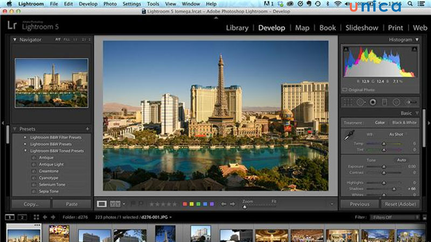Open the Photo menu in menu bar

[x=110, y=4]
